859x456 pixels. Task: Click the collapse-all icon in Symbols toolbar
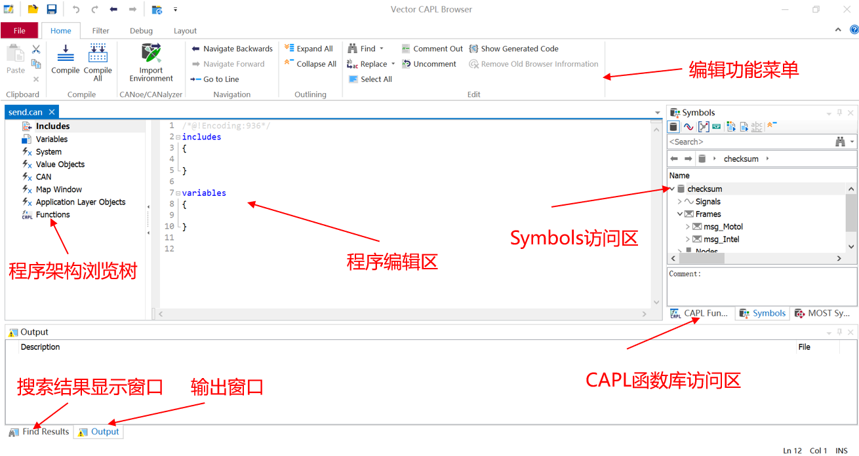tap(772, 124)
